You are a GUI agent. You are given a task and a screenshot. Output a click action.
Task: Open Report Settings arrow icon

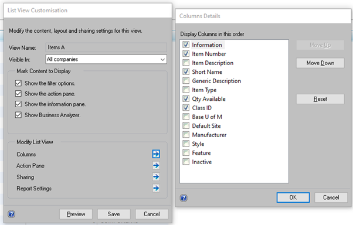156,188
